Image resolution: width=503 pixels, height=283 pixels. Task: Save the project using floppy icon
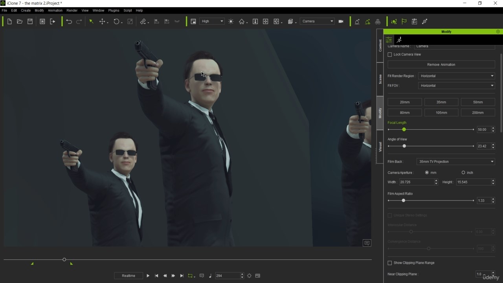click(30, 22)
